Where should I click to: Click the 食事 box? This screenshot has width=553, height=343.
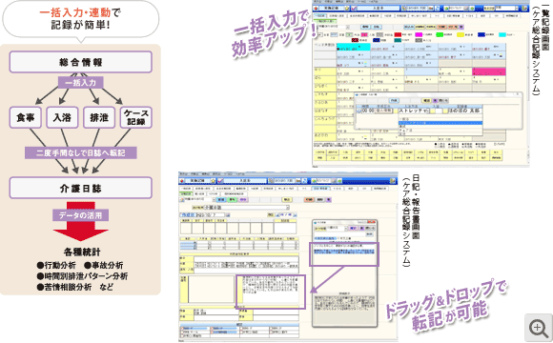[26, 117]
